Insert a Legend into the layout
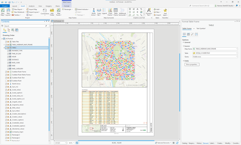The height and width of the screenshot is (145, 241). (104, 11)
